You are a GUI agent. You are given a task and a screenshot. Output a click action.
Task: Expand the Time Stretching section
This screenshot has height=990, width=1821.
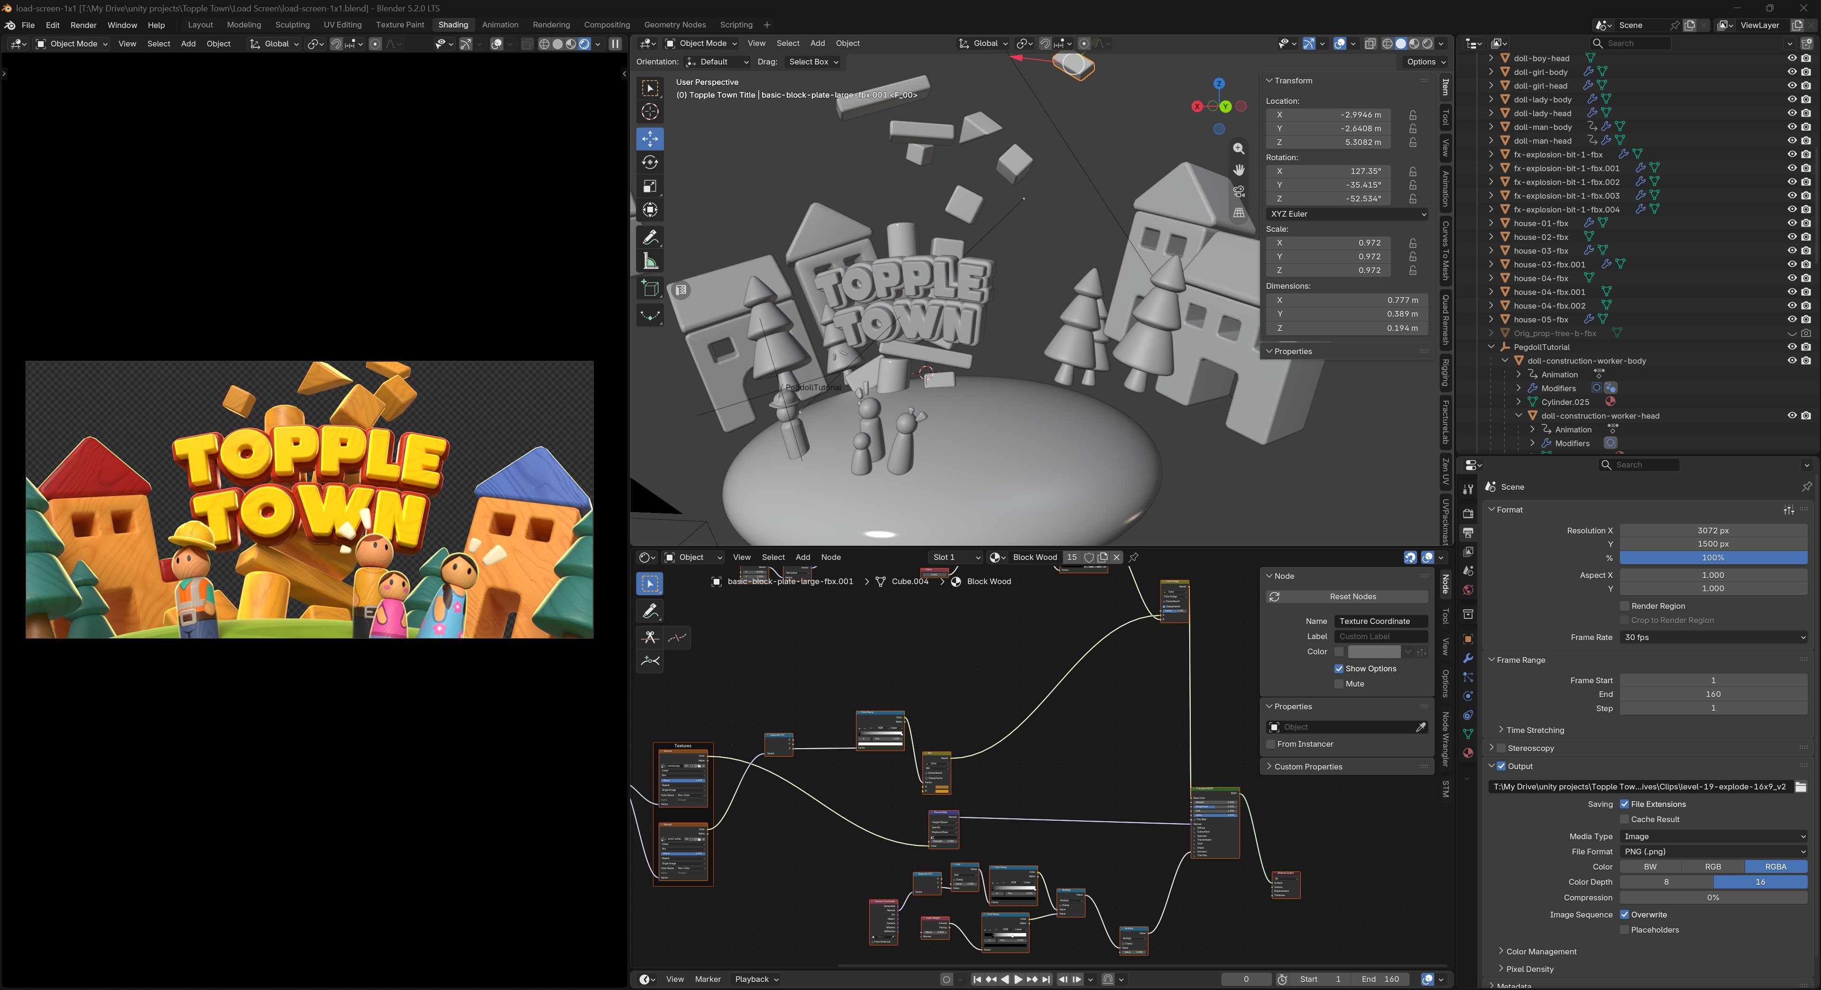point(1535,730)
